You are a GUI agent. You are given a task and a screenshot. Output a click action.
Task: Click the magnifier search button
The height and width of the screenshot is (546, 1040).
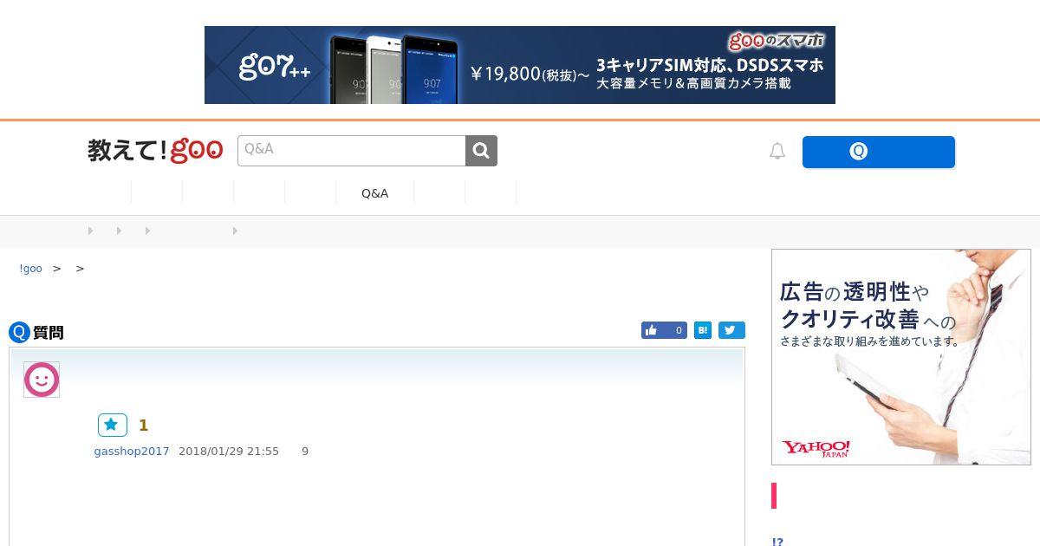coord(481,151)
